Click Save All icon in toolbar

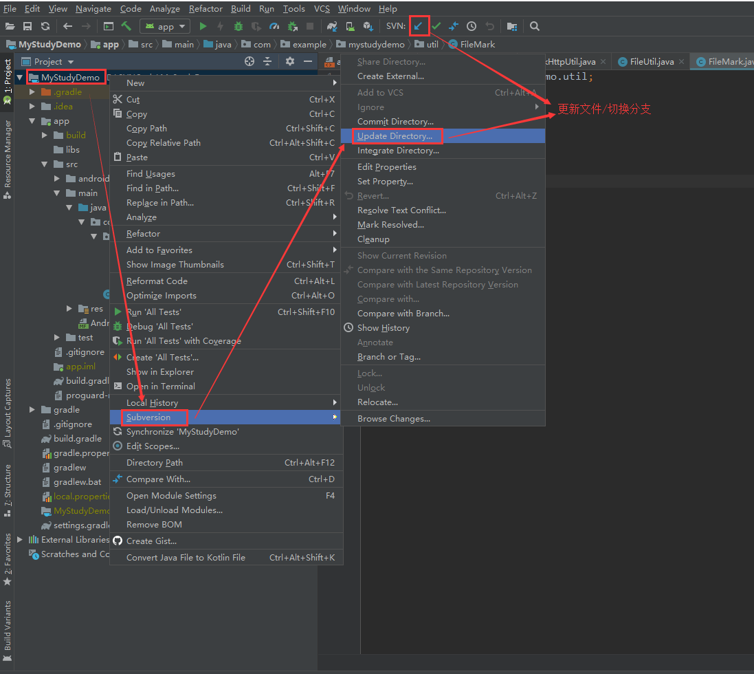27,26
